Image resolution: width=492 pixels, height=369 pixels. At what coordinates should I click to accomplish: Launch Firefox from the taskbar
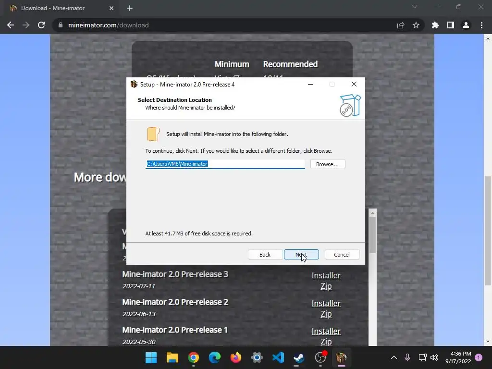click(235, 357)
